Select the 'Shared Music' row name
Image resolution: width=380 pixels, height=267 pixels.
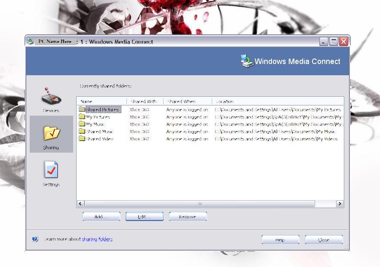100,132
